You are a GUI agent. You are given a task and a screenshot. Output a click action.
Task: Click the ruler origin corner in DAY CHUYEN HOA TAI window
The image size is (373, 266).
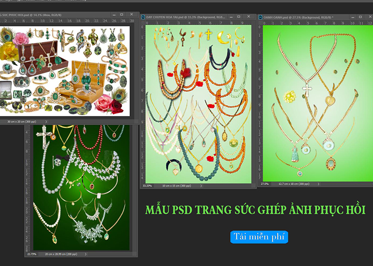tap(143, 23)
